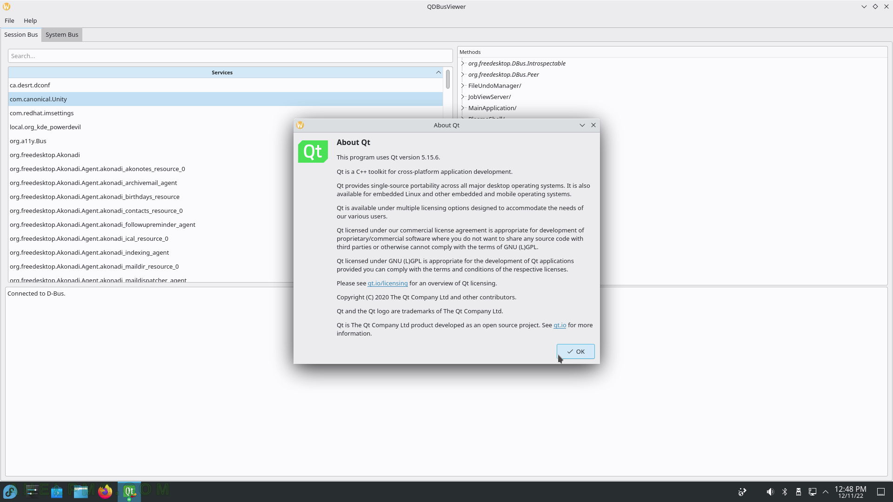The width and height of the screenshot is (893, 502).
Task: Select akonadi_followupreminder_agent service
Action: coord(151,225)
